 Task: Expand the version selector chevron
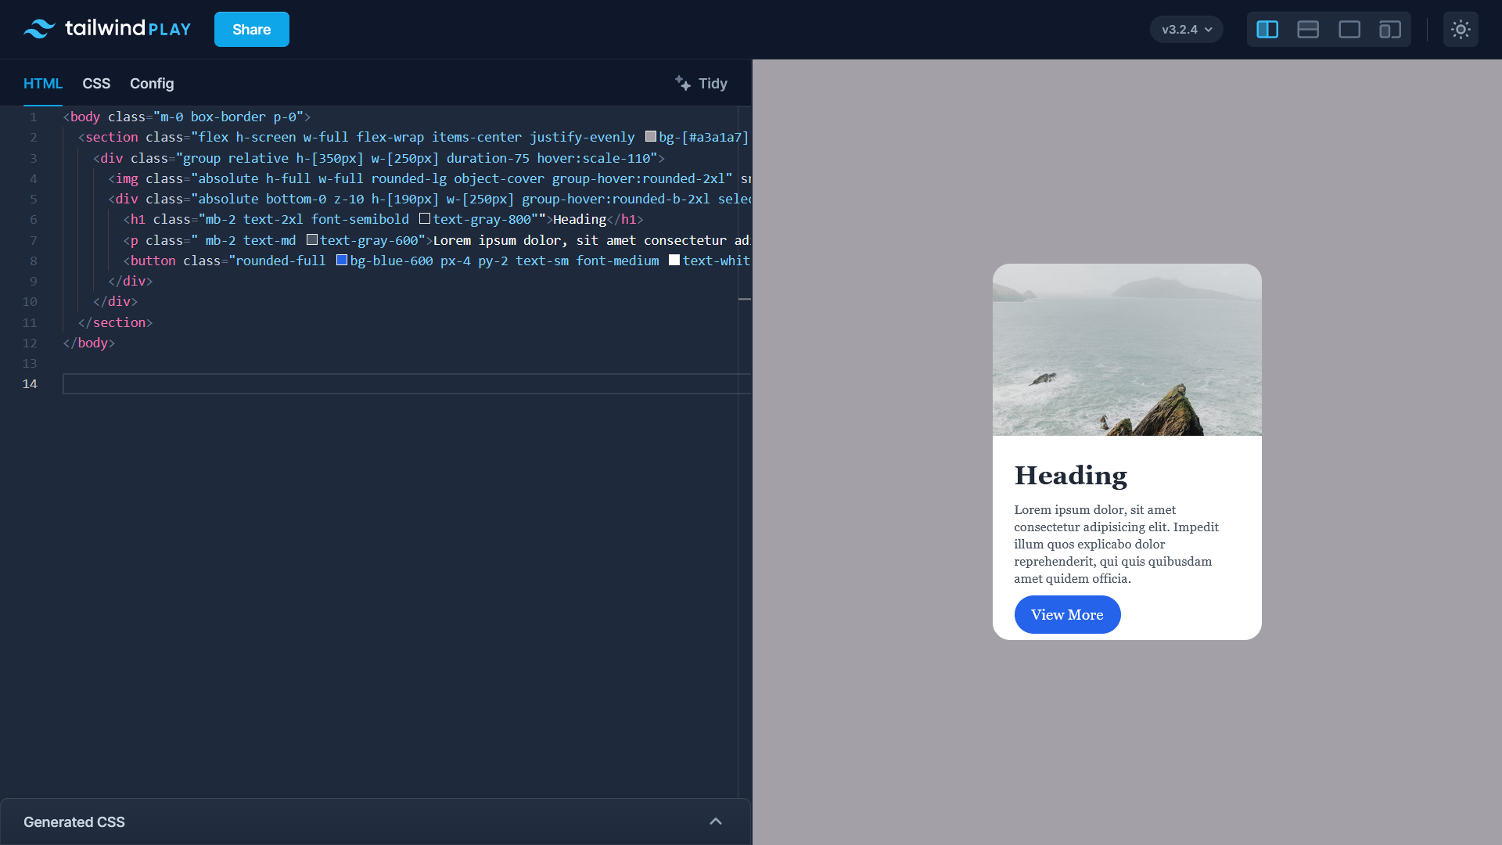pyautogui.click(x=1207, y=30)
